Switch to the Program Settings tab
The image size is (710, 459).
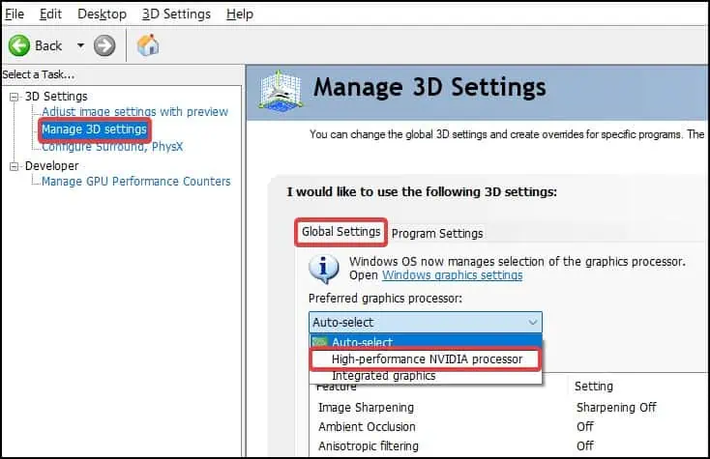coord(437,233)
